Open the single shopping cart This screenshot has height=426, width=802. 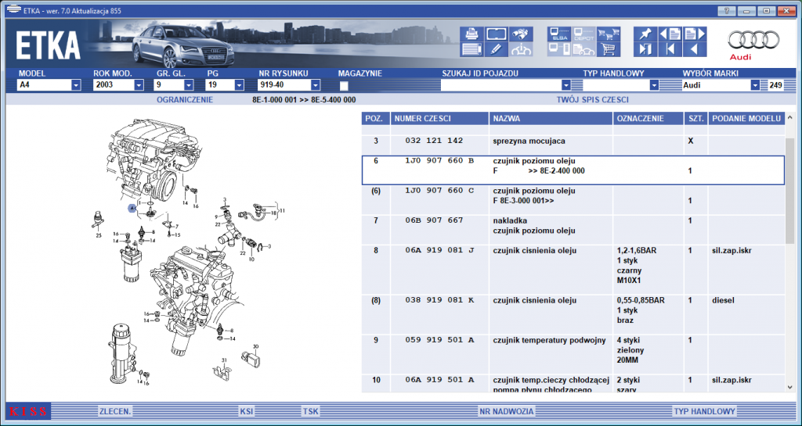[609, 49]
